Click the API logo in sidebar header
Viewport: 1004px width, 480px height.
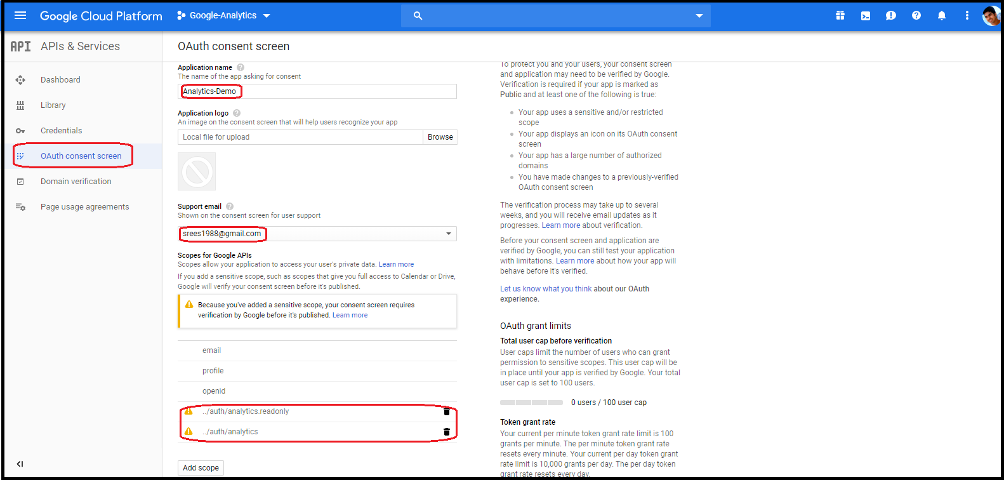click(x=20, y=46)
